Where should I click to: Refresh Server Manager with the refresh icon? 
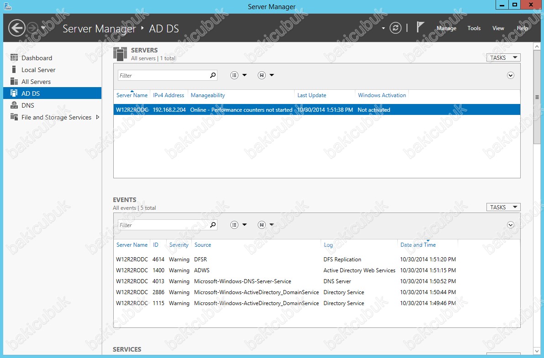point(396,28)
